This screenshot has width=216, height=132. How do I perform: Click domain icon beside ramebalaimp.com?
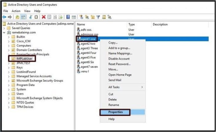pyautogui.click(x=9, y=32)
